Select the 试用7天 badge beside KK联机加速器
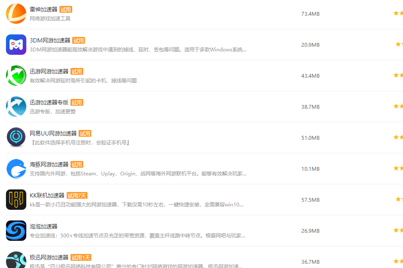The width and height of the screenshot is (403, 268). [x=77, y=195]
